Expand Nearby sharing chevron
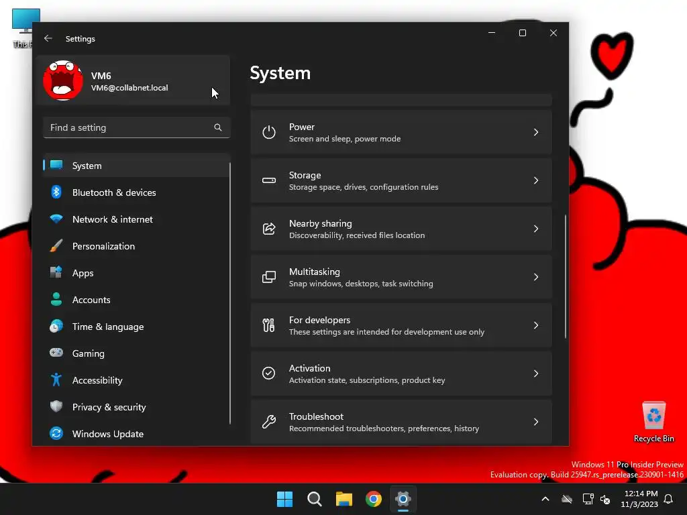Screen dimensions: 687x515 [536, 229]
